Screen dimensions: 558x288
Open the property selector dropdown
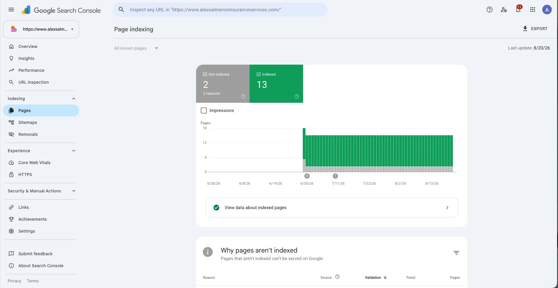coord(41,29)
